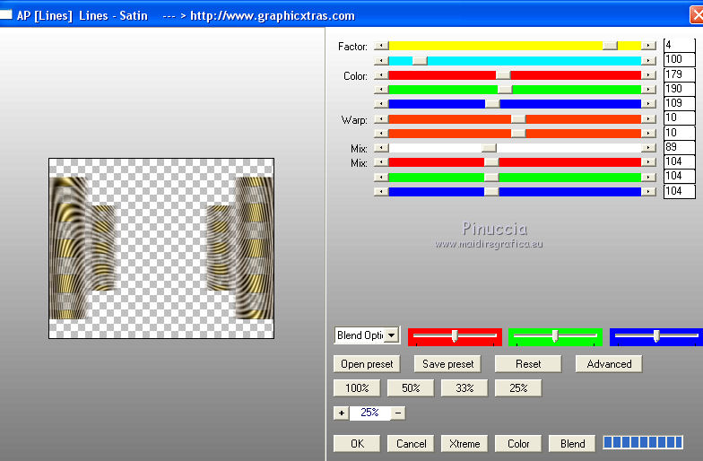
Task: Click the Color value field showing 109
Action: click(x=680, y=104)
